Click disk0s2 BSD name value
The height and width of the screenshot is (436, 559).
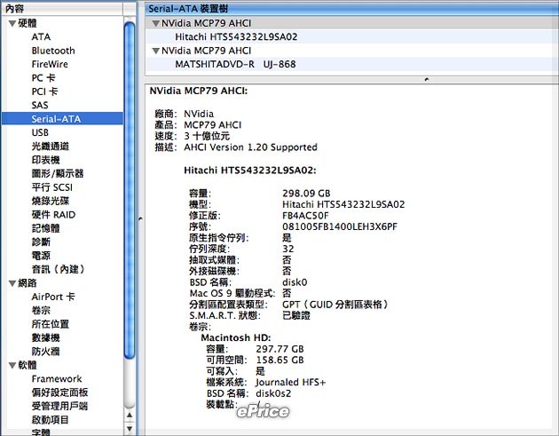[x=273, y=393]
